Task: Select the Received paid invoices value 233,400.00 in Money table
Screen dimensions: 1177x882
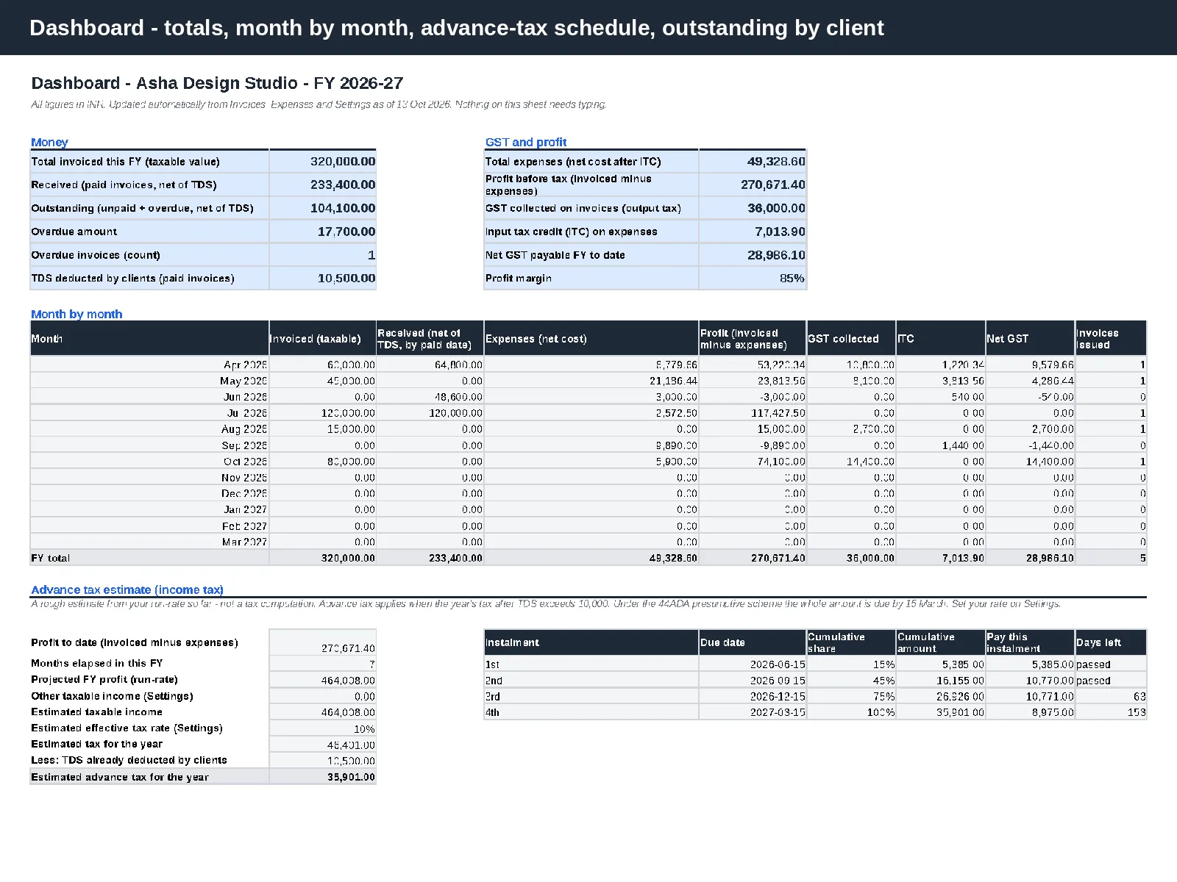Action: click(x=323, y=185)
